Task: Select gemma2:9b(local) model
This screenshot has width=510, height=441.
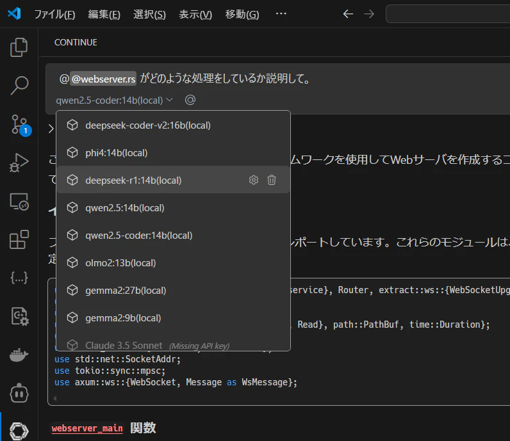Action: point(174,318)
